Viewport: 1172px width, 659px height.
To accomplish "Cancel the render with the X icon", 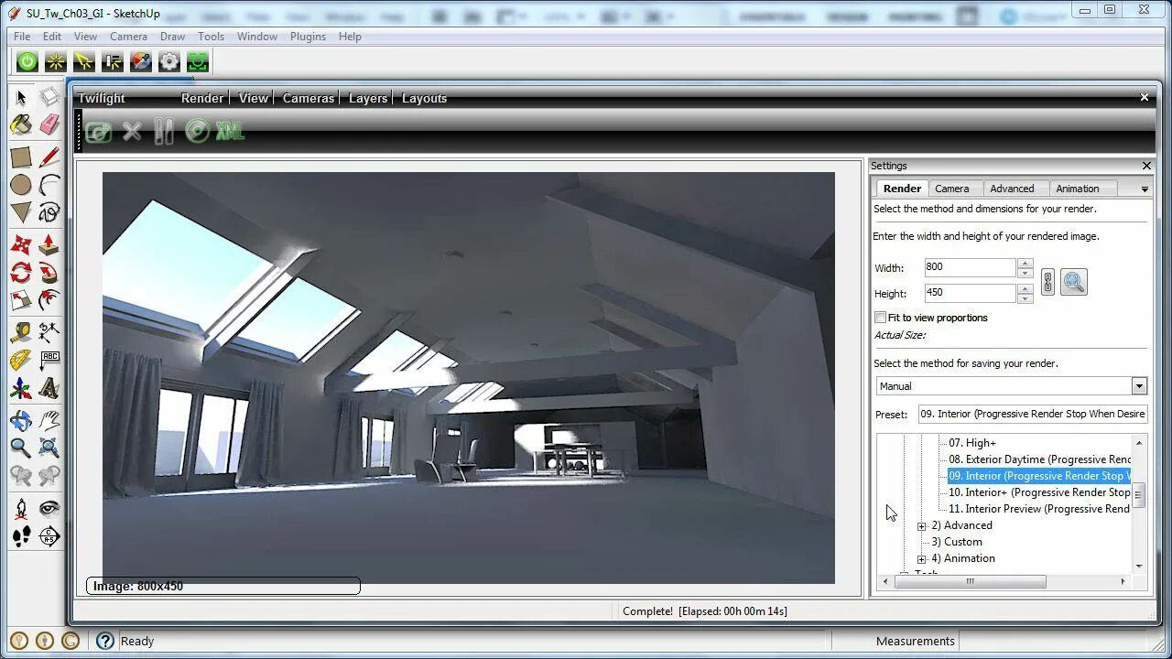I will click(x=131, y=131).
